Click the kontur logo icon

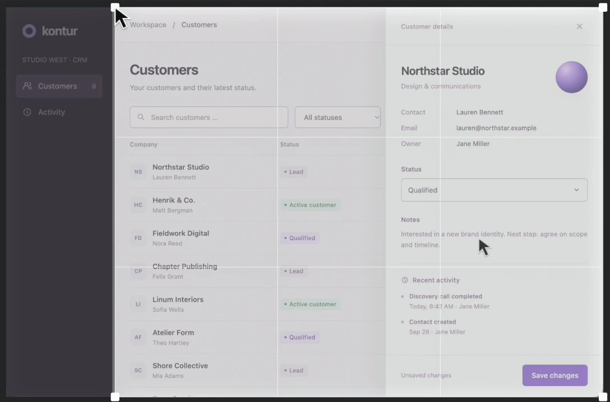tap(29, 31)
